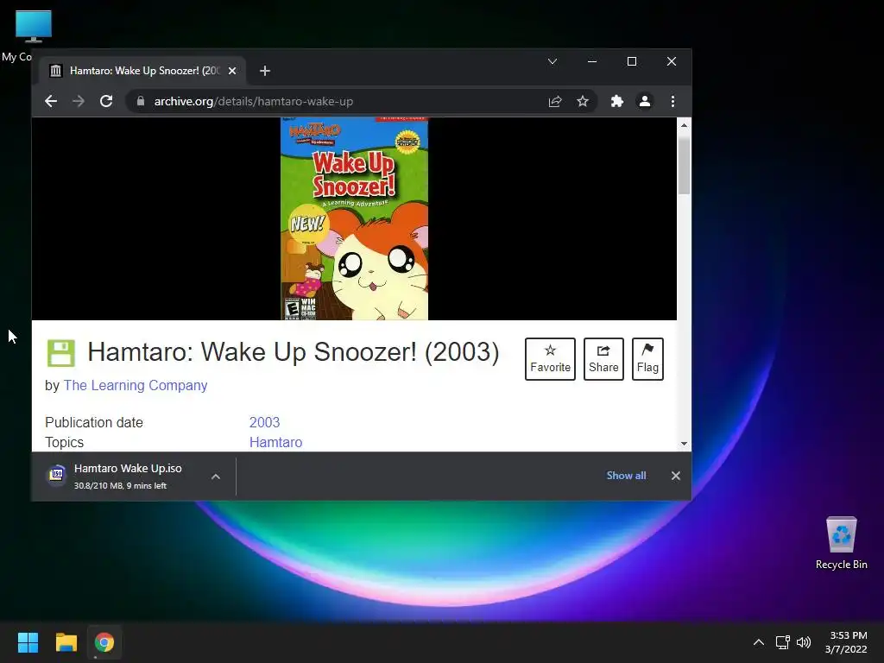Click the page scrollbar up arrow
Image resolution: width=884 pixels, height=663 pixels.
684,125
